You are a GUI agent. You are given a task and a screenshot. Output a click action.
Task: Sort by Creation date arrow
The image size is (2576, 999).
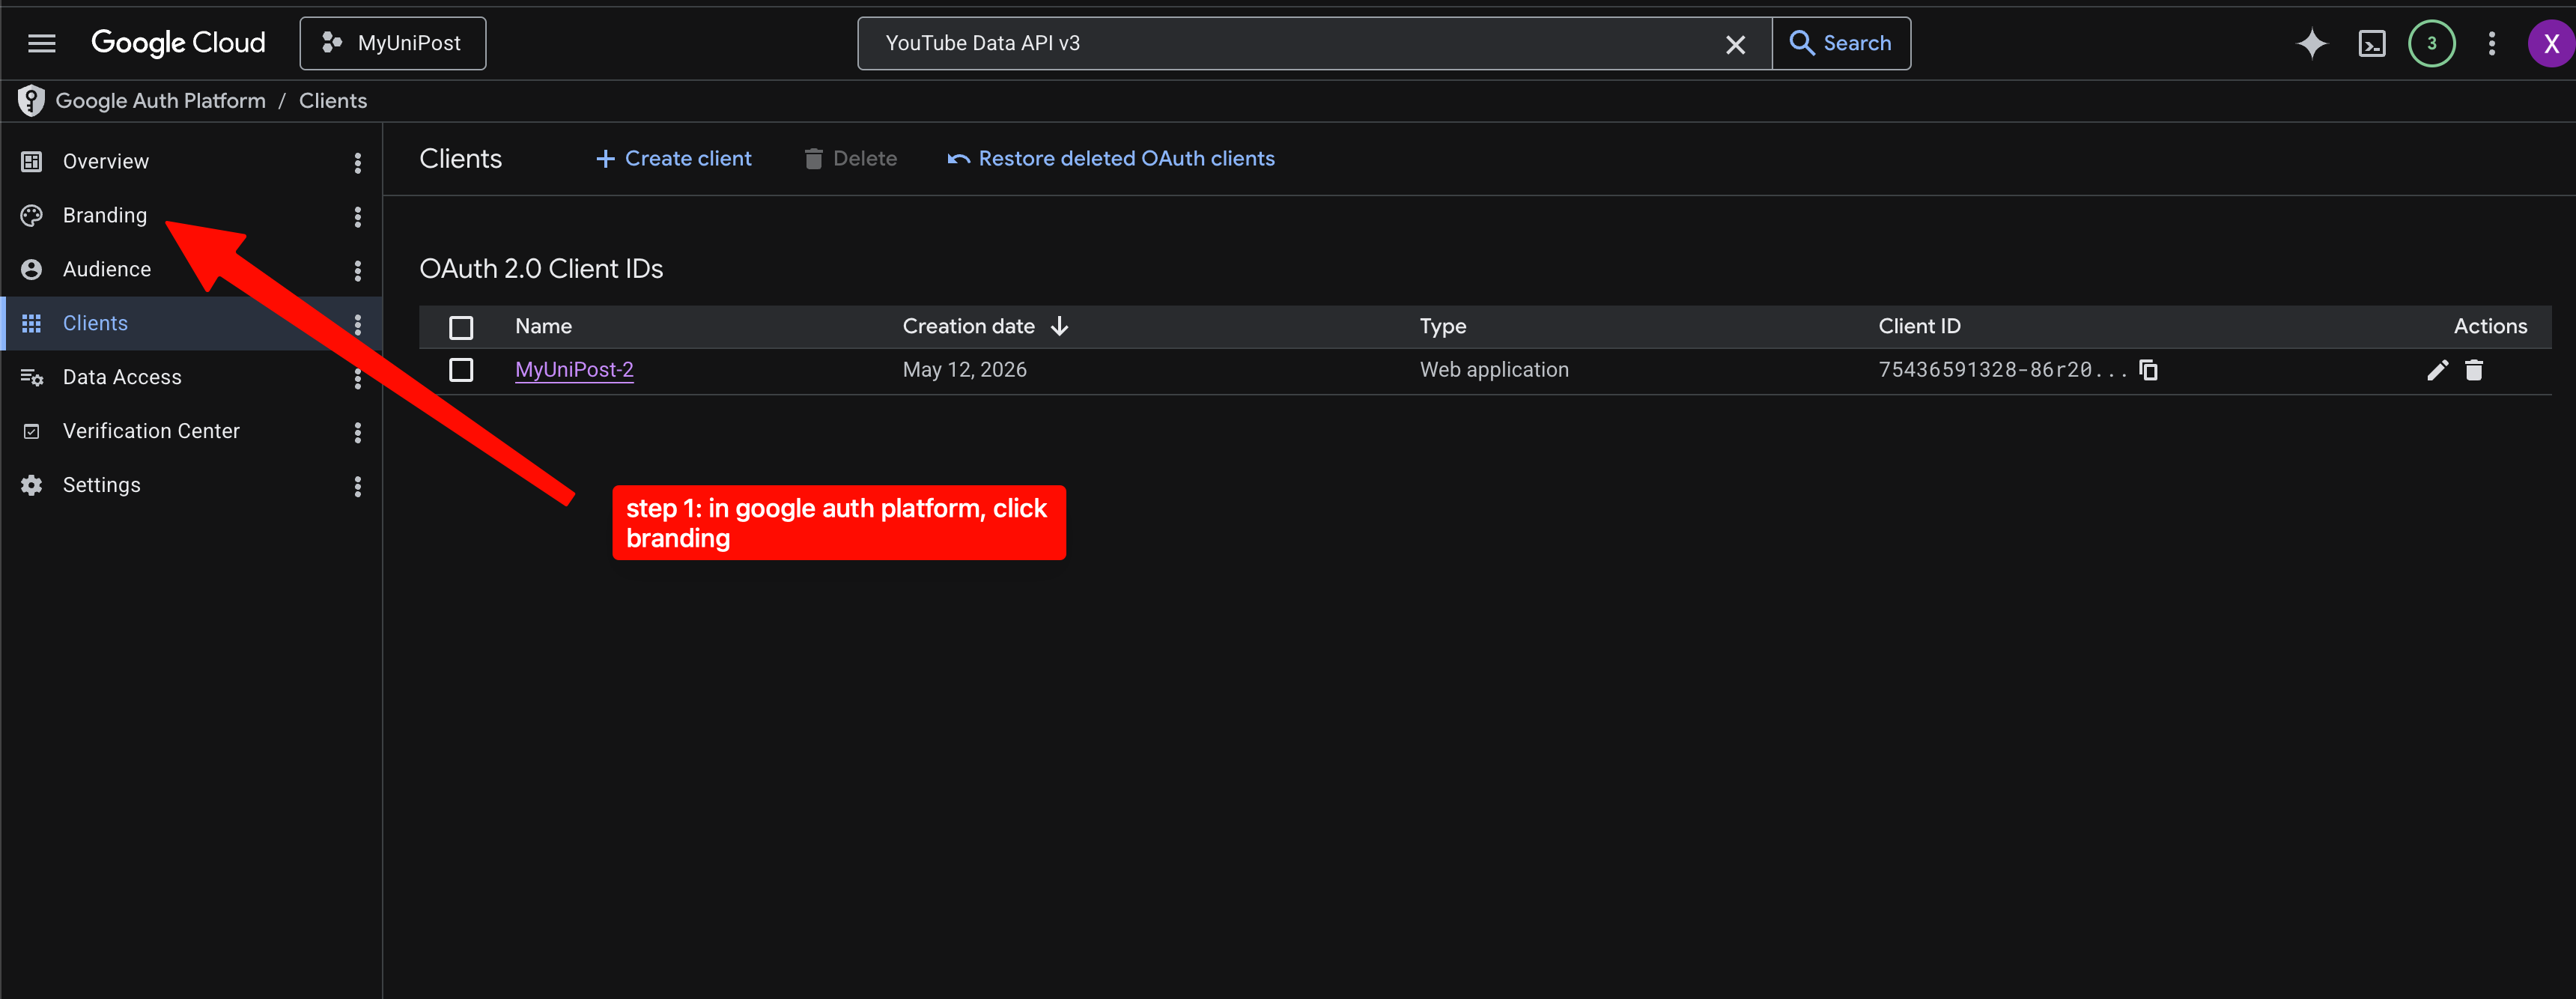click(x=1060, y=326)
